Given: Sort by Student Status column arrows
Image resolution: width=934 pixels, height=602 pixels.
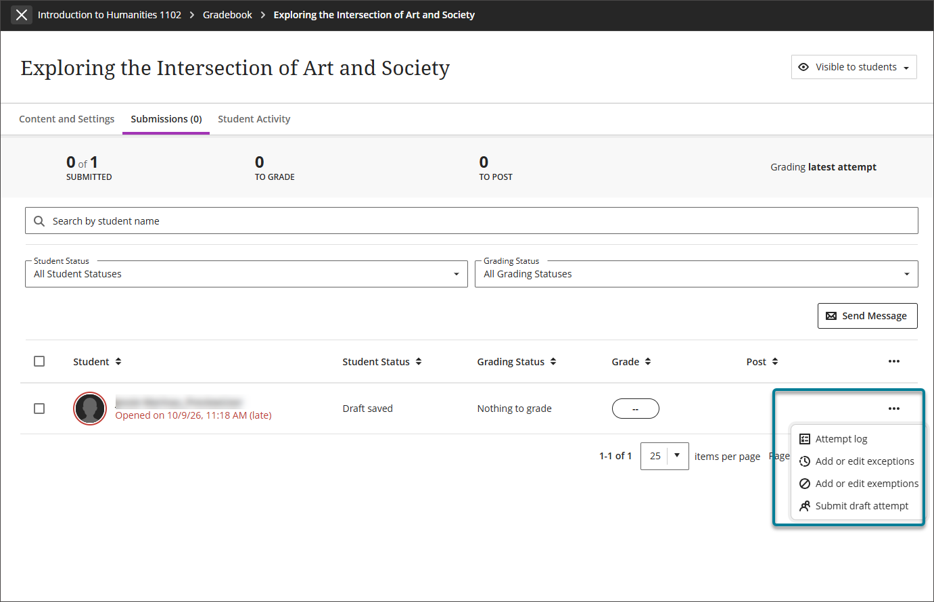Looking at the screenshot, I should 419,362.
